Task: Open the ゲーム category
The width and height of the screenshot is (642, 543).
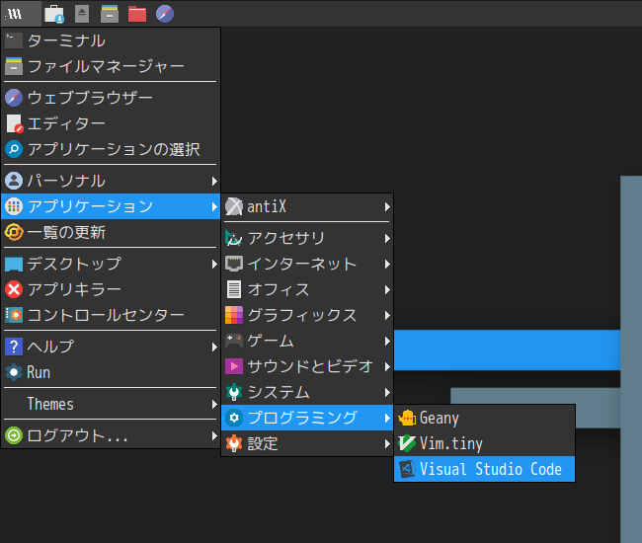Action: coord(307,341)
